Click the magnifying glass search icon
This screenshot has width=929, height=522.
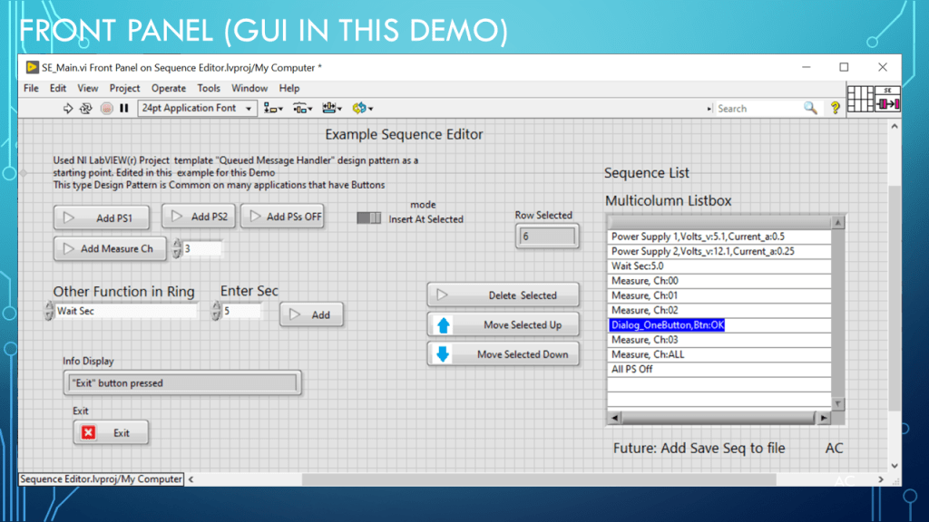[x=810, y=108]
